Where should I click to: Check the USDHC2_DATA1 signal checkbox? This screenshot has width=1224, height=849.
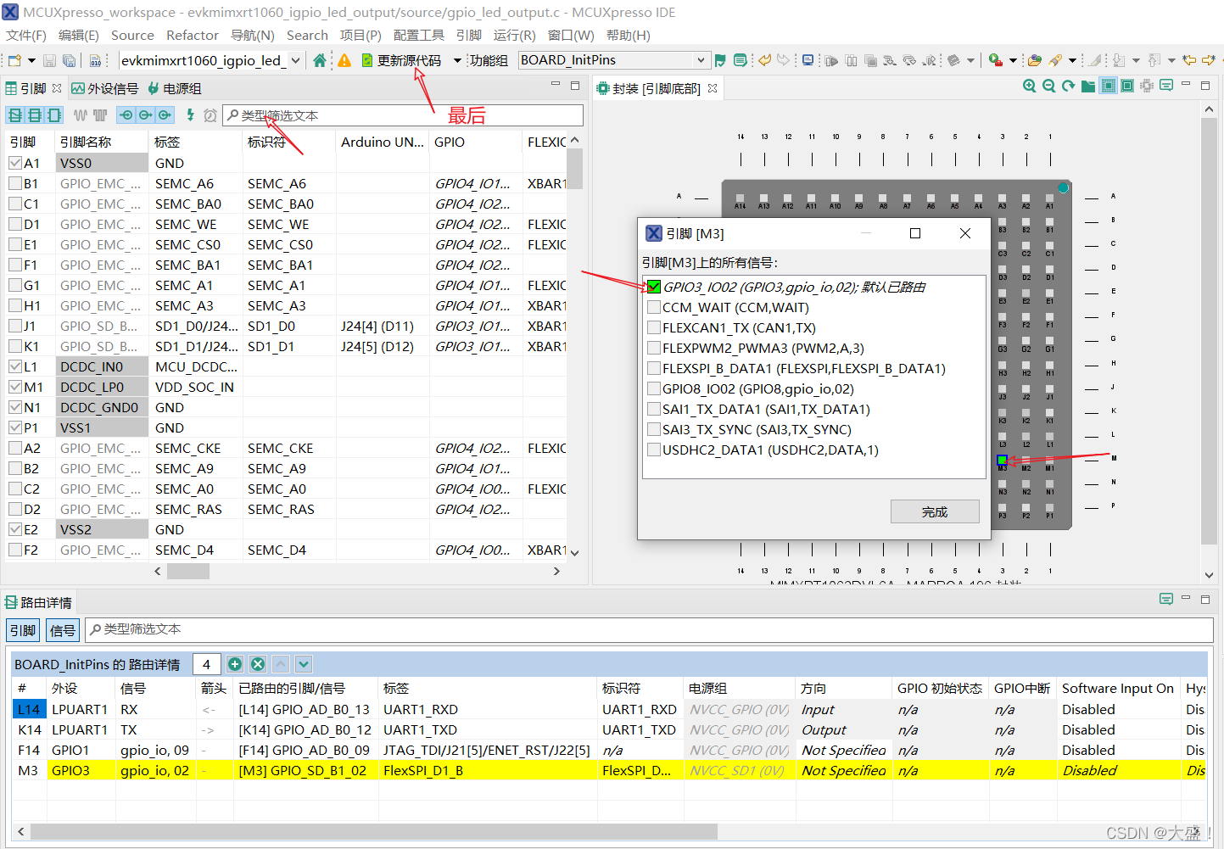coord(653,450)
